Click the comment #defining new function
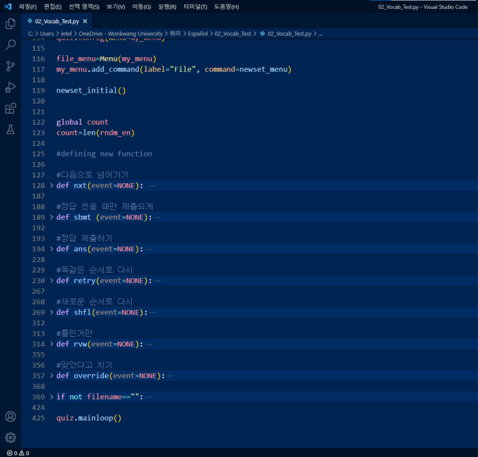This screenshot has height=457, width=478. click(x=104, y=154)
